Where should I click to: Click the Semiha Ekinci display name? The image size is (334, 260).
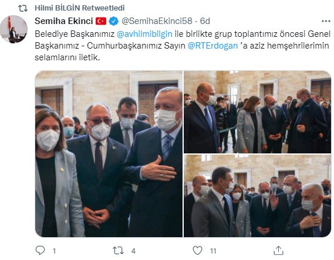pyautogui.click(x=64, y=21)
